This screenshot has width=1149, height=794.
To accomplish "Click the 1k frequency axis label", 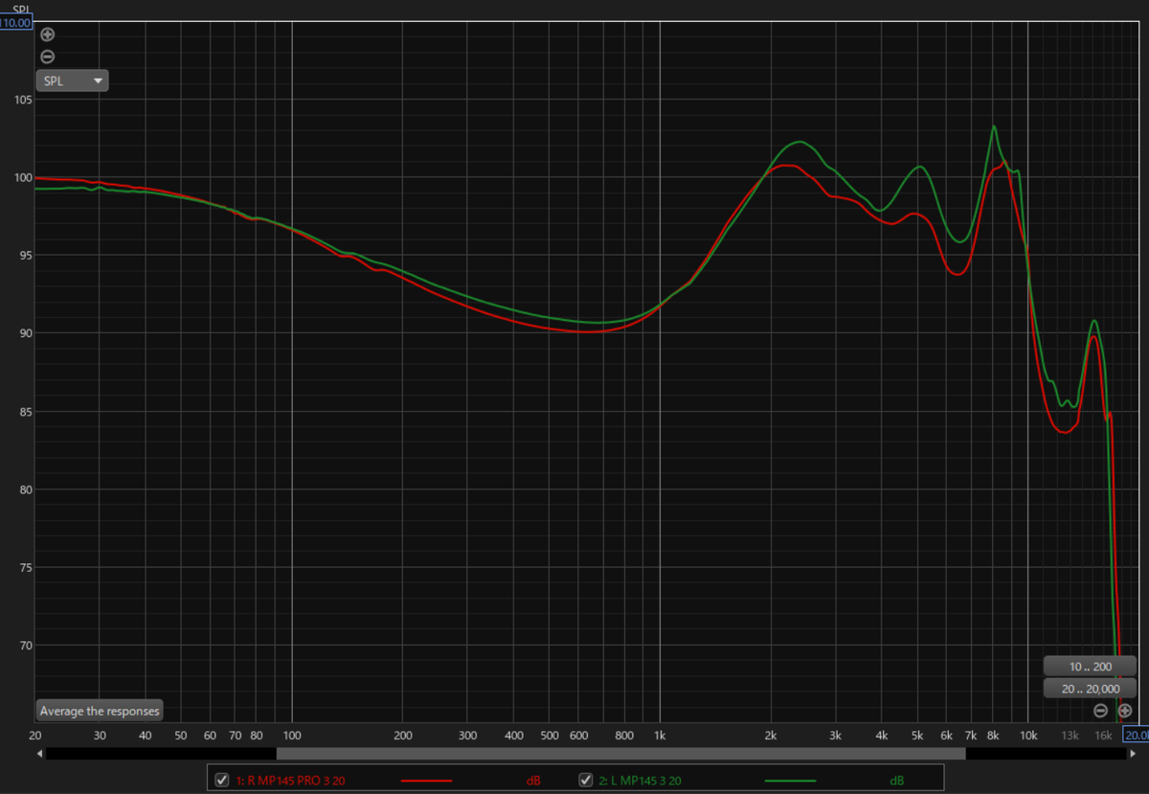I will click(659, 736).
